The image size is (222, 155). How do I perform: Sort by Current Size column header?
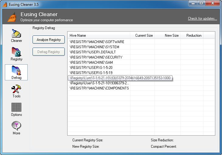(x=142, y=35)
